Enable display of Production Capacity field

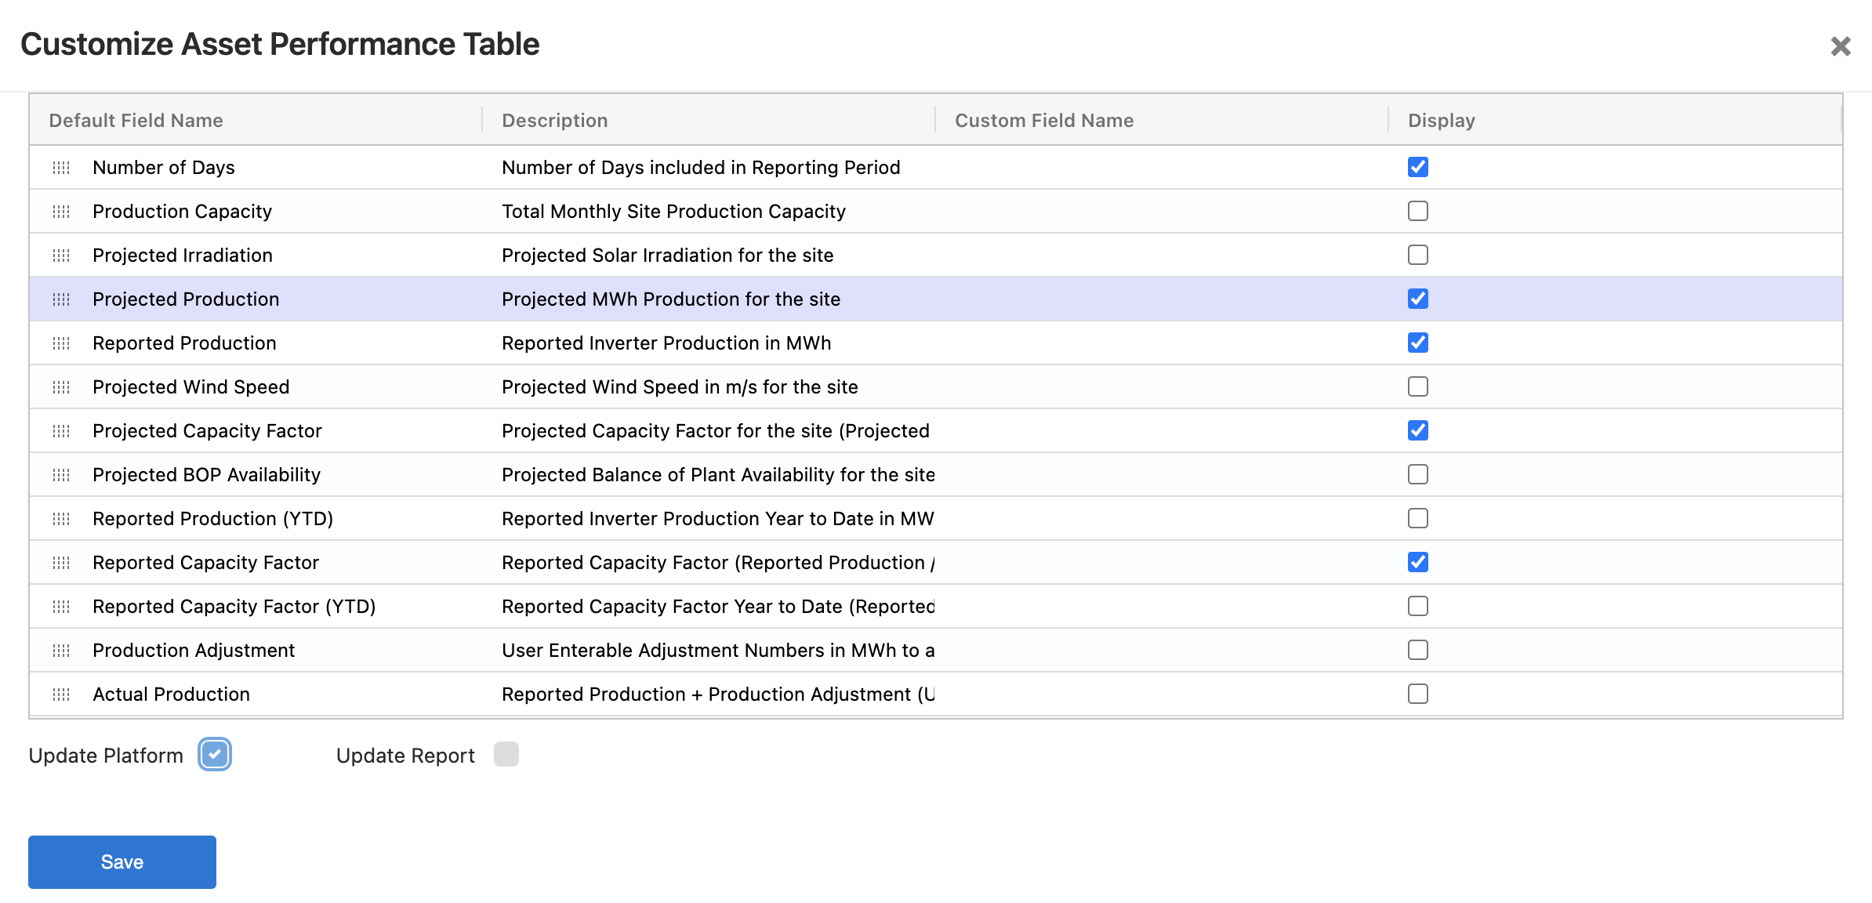pos(1417,211)
